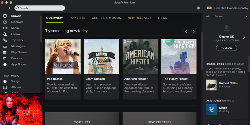Select Messages in the sidebar
This screenshot has width=250, height=125.
pyautogui.click(x=18, y=46)
